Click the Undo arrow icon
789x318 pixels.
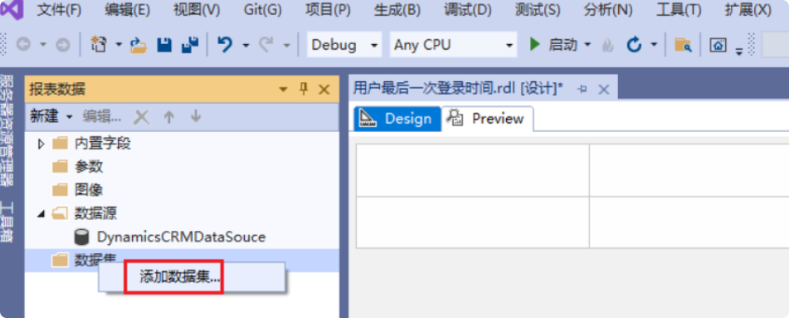[225, 46]
